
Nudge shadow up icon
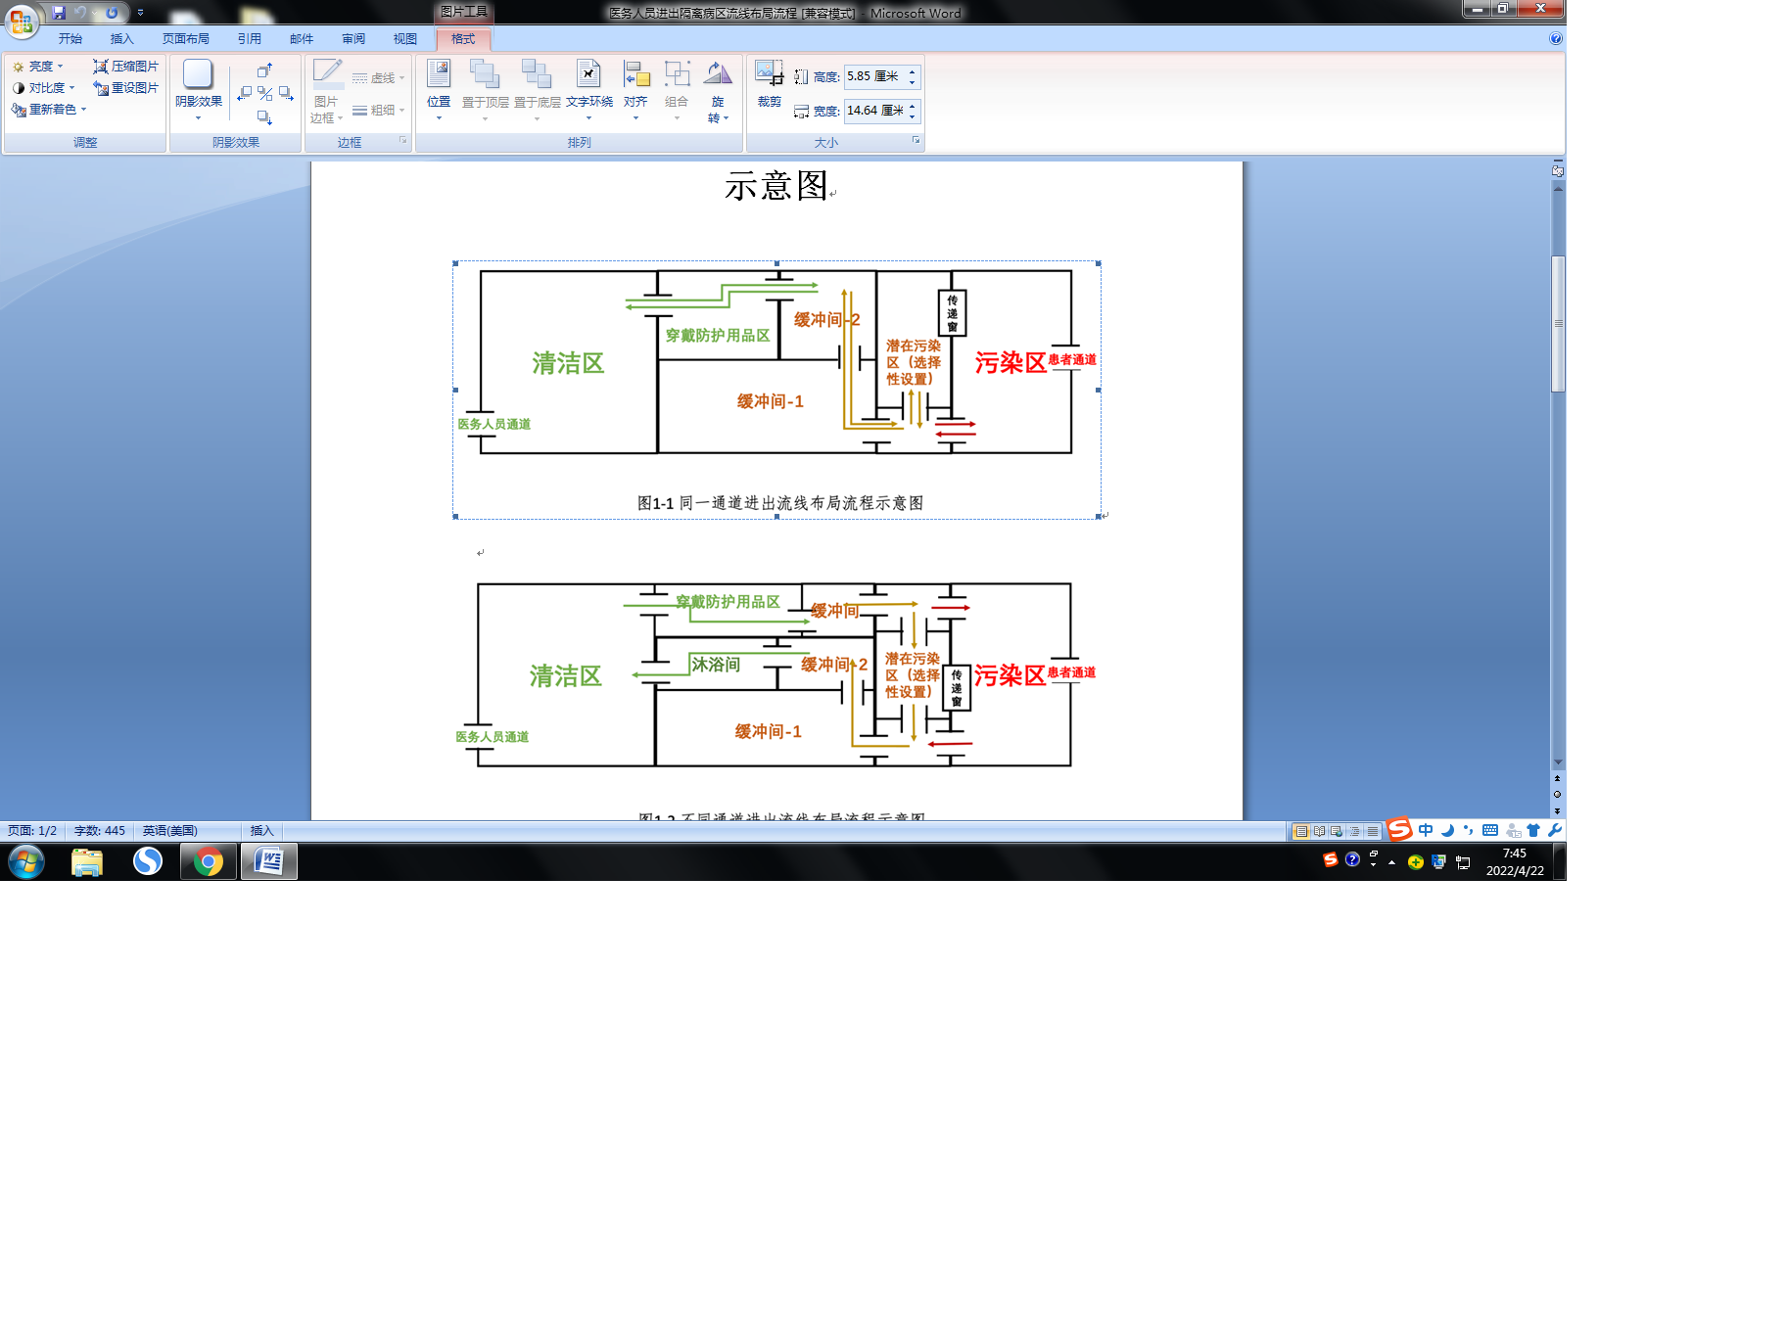coord(264,70)
